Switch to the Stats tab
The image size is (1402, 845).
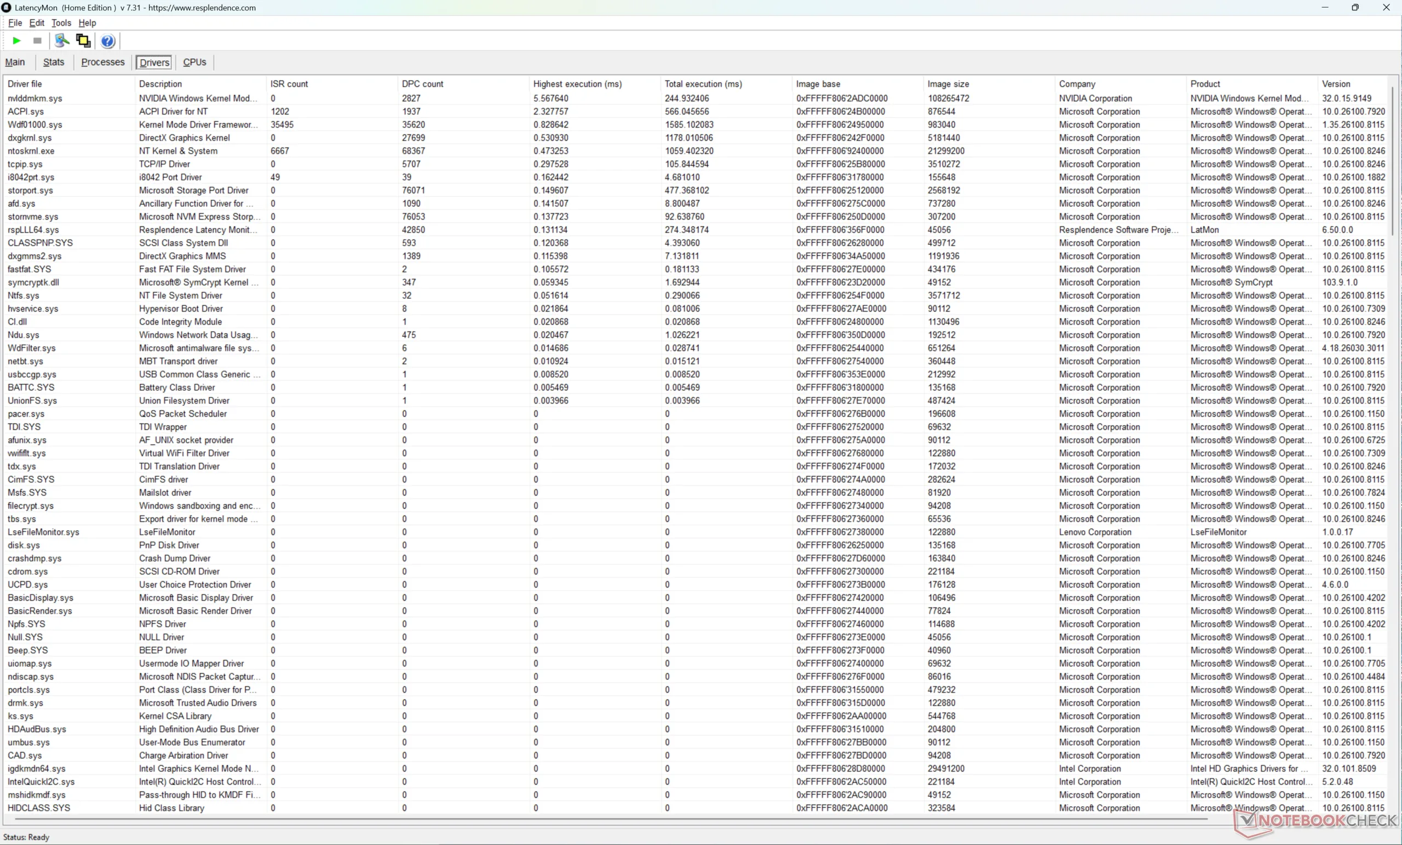(x=54, y=62)
